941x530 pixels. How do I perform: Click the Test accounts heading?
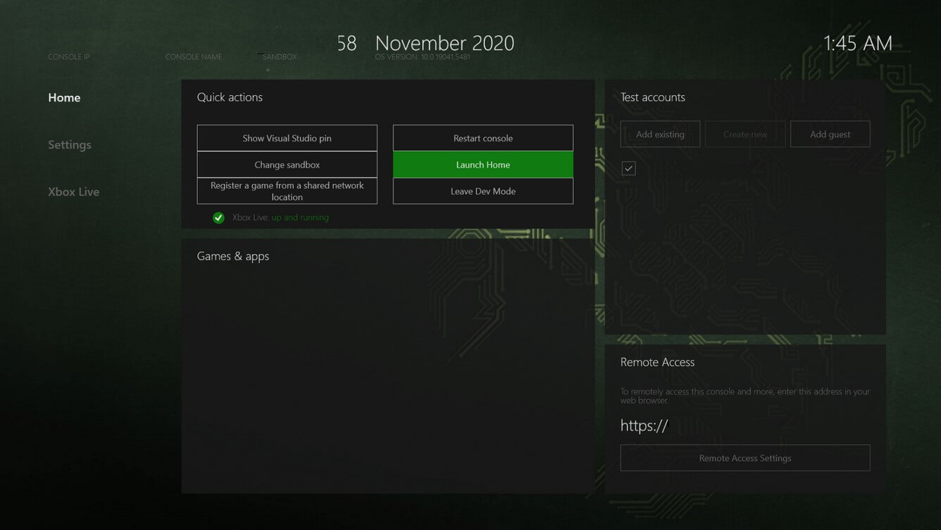[653, 97]
